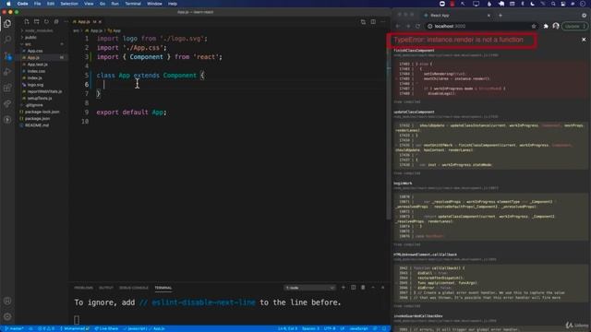Open the browser profile avatar
Screen dimensions: 591x332
tap(556, 26)
